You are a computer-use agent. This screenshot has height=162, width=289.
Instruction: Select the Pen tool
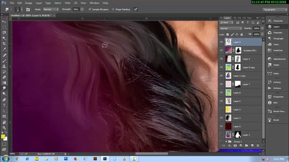(4, 100)
